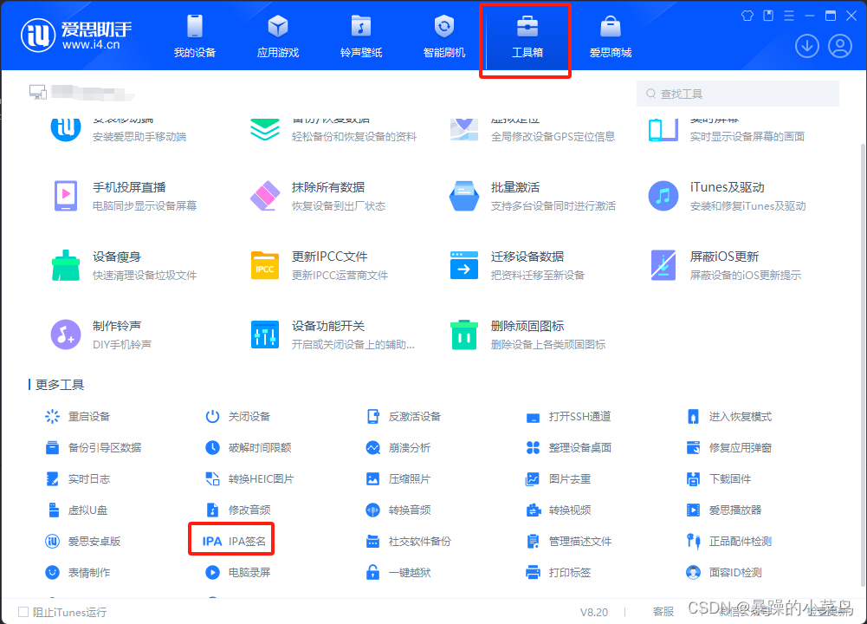Focus the 查找工具 search field
Viewport: 867px width, 624px height.
coord(738,94)
